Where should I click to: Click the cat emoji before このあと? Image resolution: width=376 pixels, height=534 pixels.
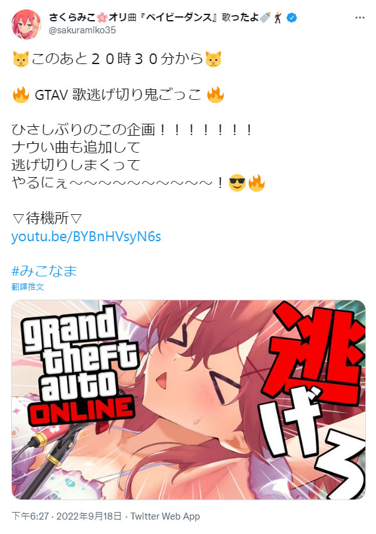pos(21,59)
